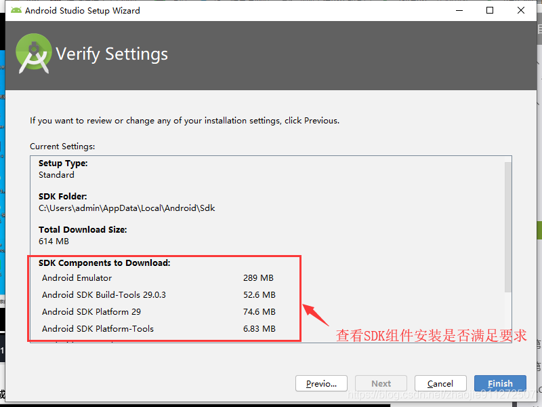Image resolution: width=542 pixels, height=407 pixels.
Task: Close the Android Studio Setup Wizard
Action: [521, 10]
